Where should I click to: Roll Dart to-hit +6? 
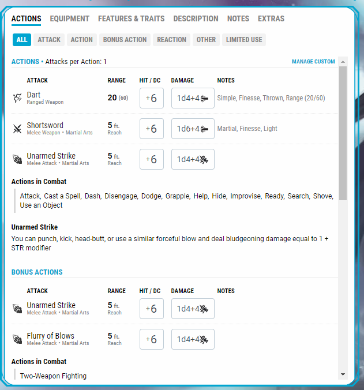point(152,98)
